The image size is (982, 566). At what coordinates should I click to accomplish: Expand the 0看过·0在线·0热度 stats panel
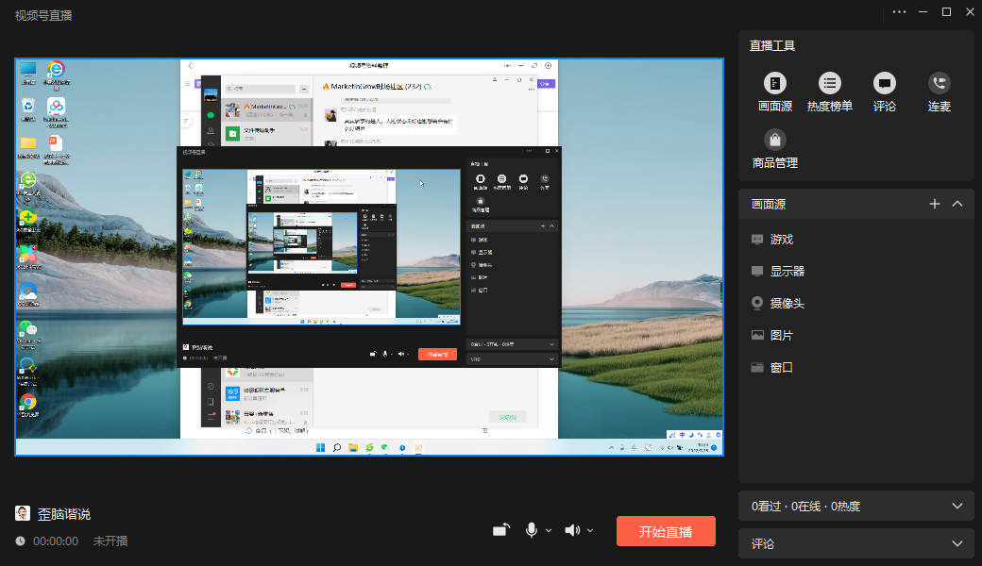point(957,507)
